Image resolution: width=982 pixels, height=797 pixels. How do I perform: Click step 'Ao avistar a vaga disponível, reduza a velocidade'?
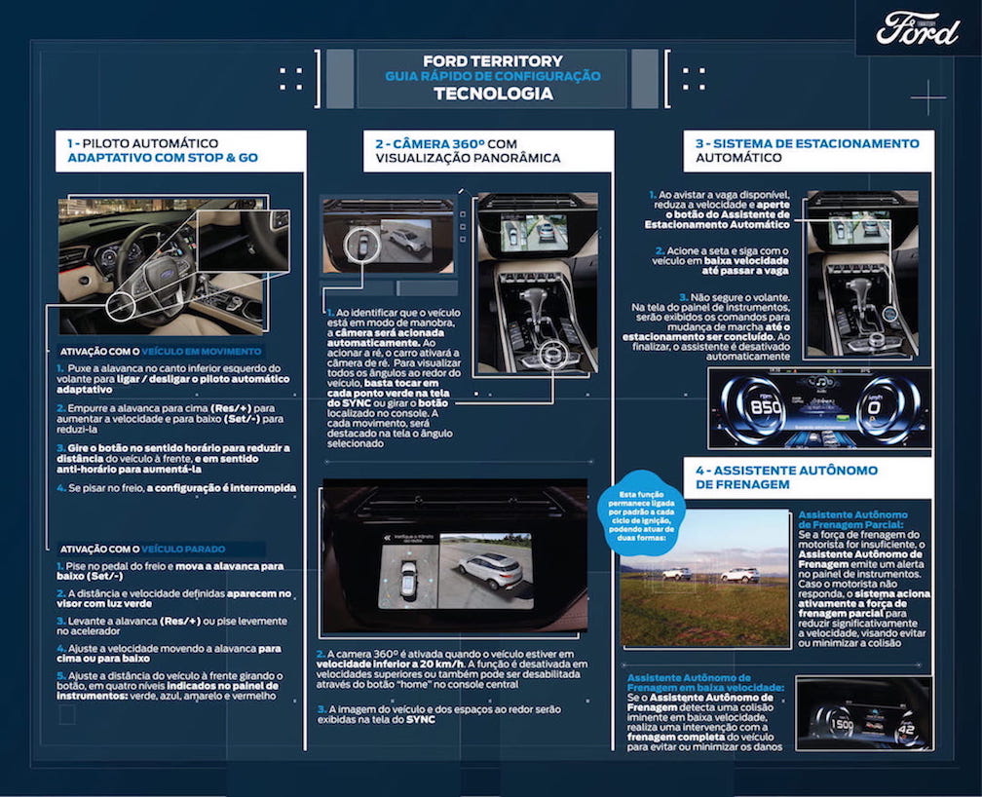(718, 209)
